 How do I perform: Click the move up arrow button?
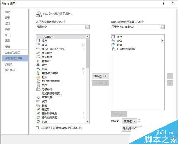[x=170, y=76]
